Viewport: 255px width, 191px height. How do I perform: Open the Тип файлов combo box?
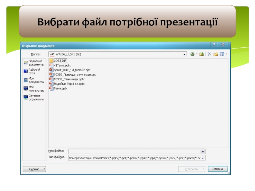click(137, 158)
